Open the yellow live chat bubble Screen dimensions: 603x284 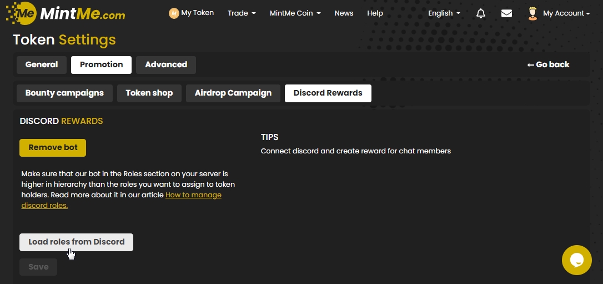tap(576, 260)
